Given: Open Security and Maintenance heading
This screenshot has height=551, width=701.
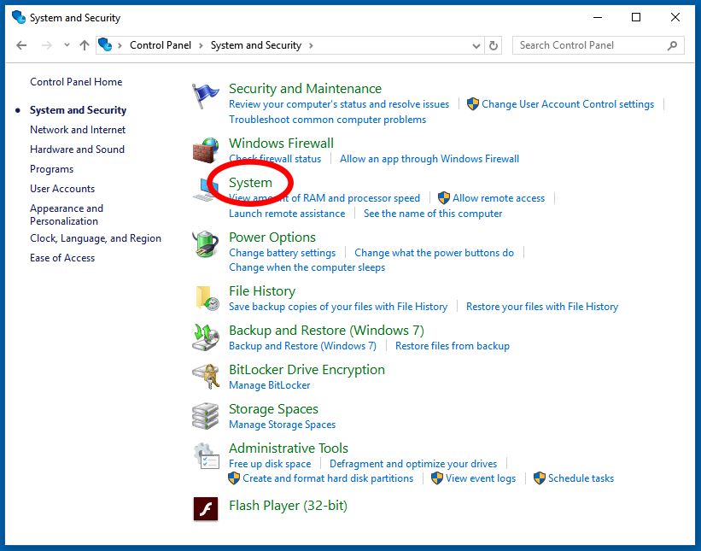Looking at the screenshot, I should pos(306,89).
